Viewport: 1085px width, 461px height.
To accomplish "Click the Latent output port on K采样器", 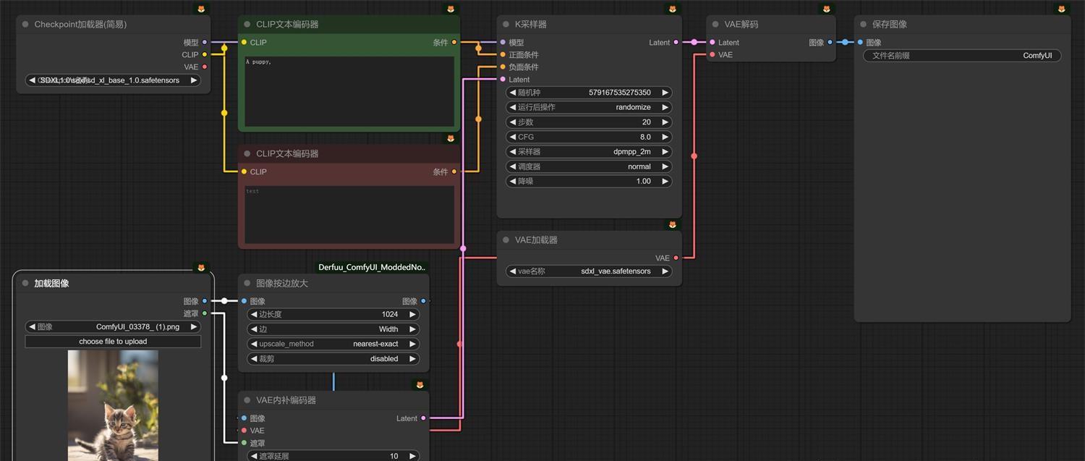I will (x=676, y=43).
